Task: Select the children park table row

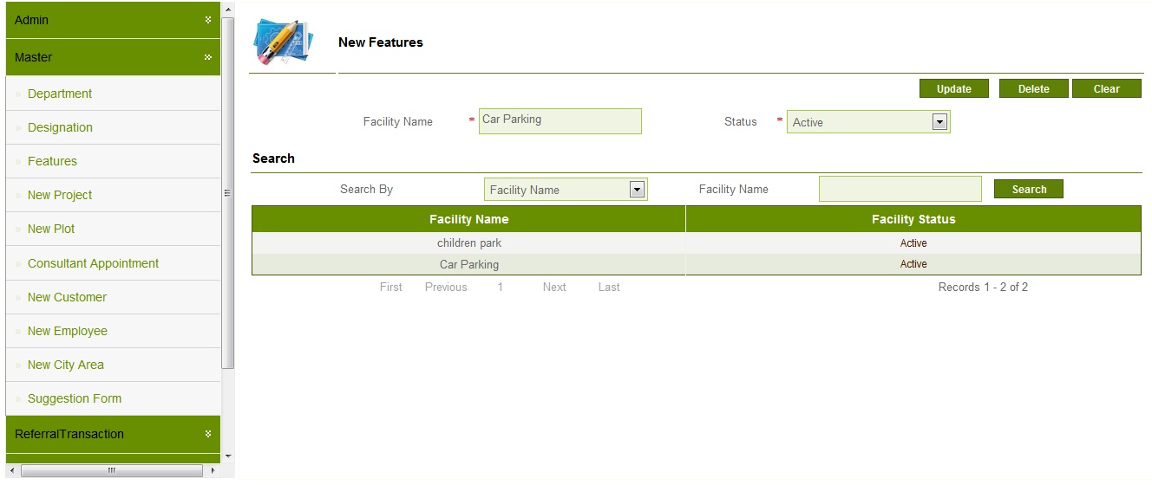Action: point(469,243)
